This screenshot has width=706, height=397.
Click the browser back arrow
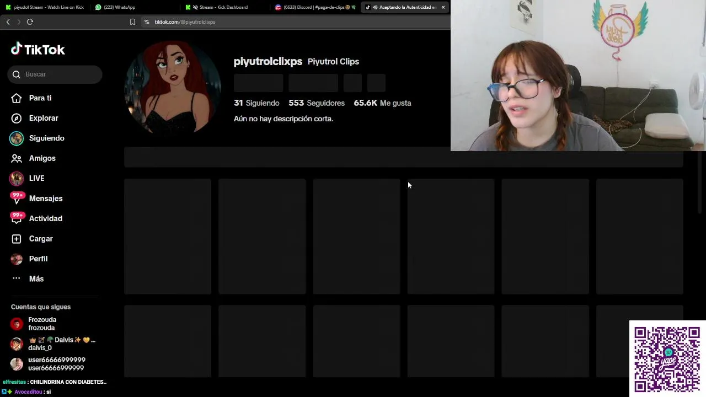(8, 22)
